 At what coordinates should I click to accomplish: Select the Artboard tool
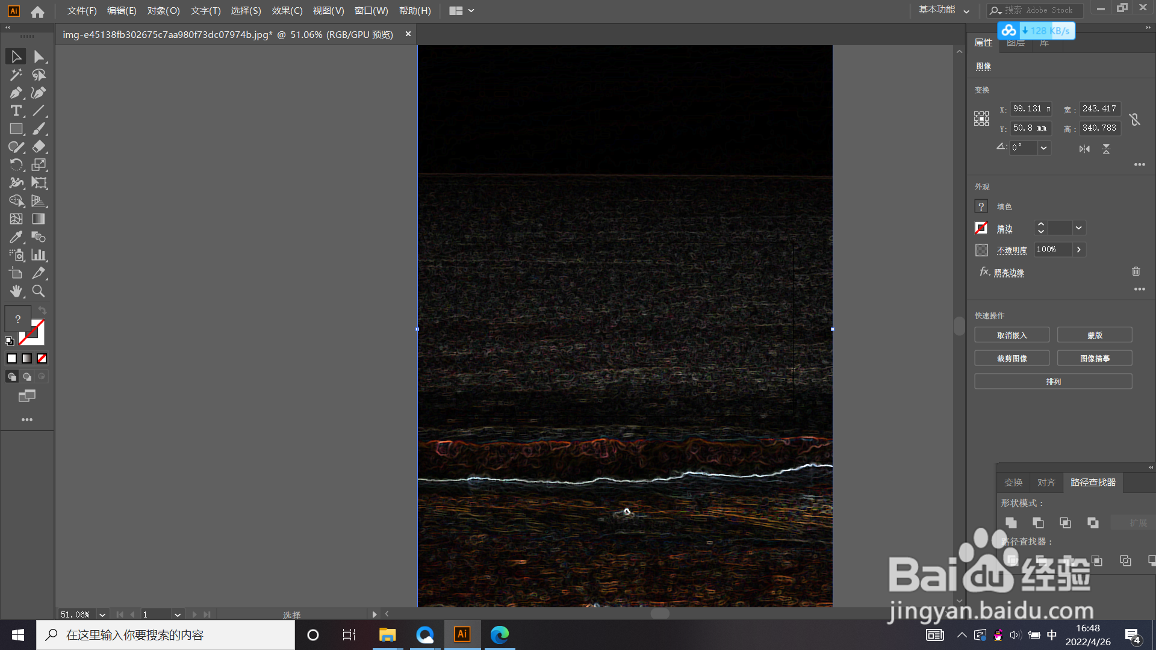[x=16, y=273]
